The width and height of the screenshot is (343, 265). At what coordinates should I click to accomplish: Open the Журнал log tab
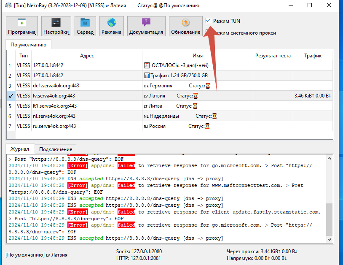point(20,149)
